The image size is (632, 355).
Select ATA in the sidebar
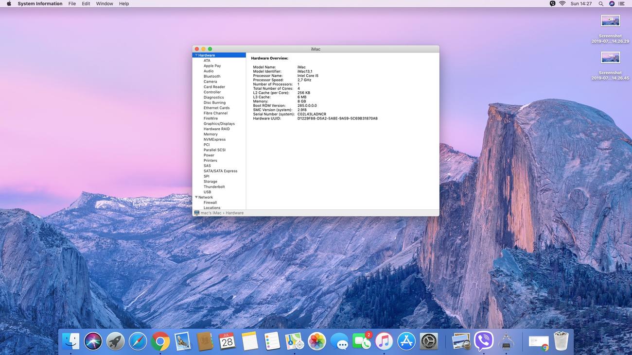pos(207,61)
